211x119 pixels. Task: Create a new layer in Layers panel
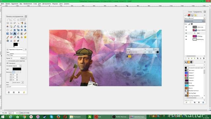point(186,58)
